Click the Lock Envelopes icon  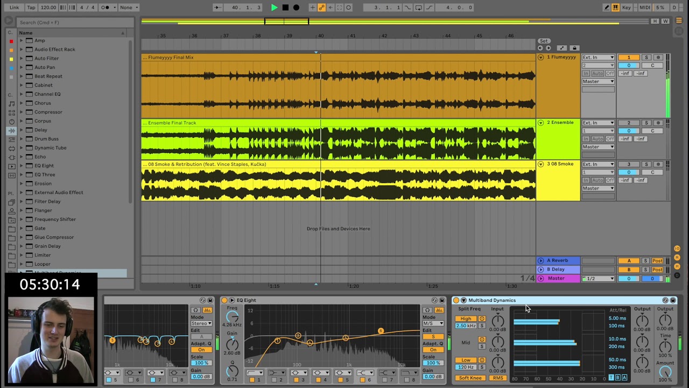(x=574, y=48)
